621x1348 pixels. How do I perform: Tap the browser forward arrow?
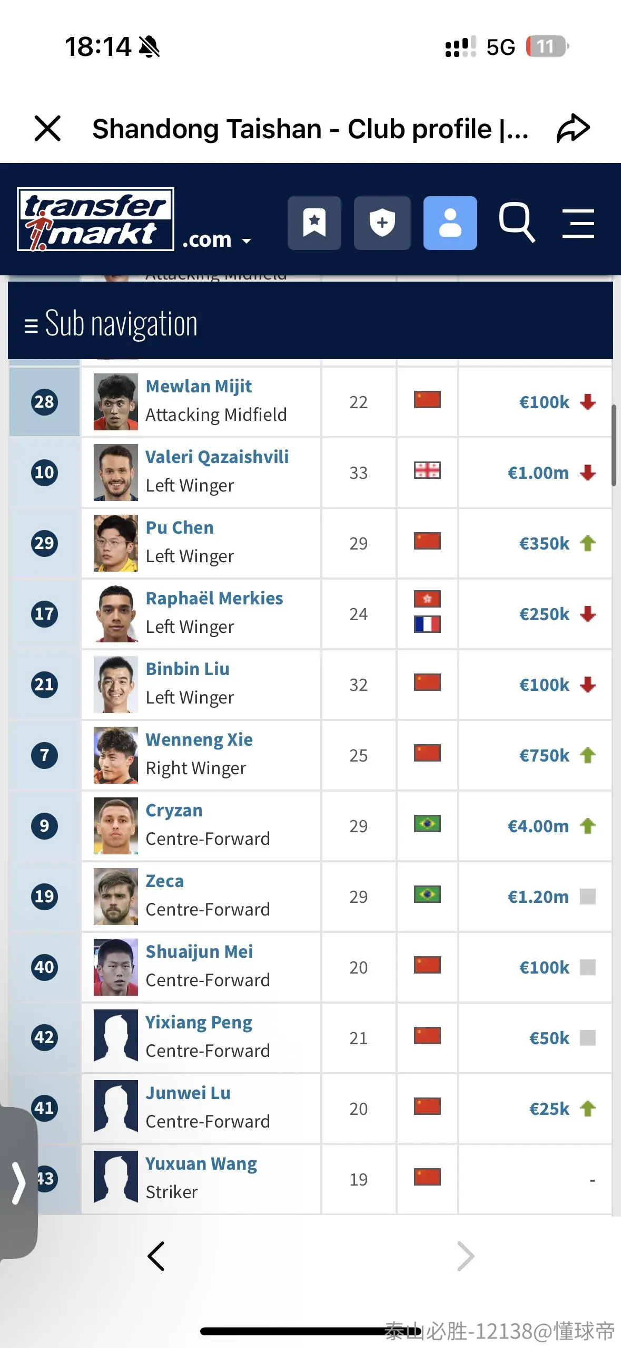coord(466,1256)
